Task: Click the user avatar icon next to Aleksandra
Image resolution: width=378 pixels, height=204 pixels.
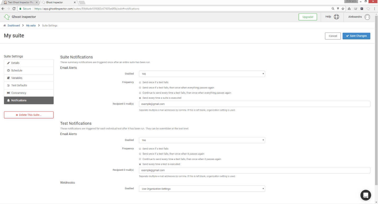Action: click(x=367, y=17)
